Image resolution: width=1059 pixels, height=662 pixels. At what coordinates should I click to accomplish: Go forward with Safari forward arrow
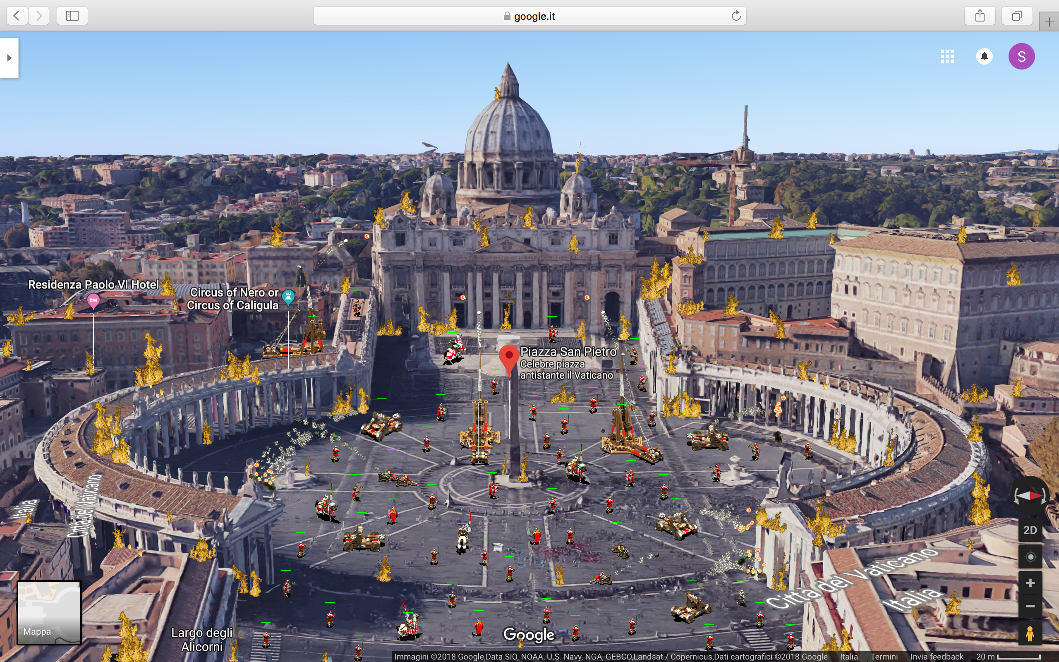(39, 16)
